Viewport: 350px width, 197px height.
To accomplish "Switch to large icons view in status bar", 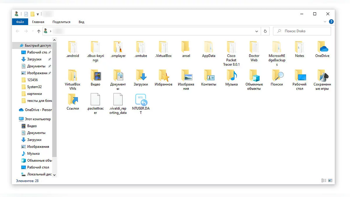I will click(x=330, y=181).
